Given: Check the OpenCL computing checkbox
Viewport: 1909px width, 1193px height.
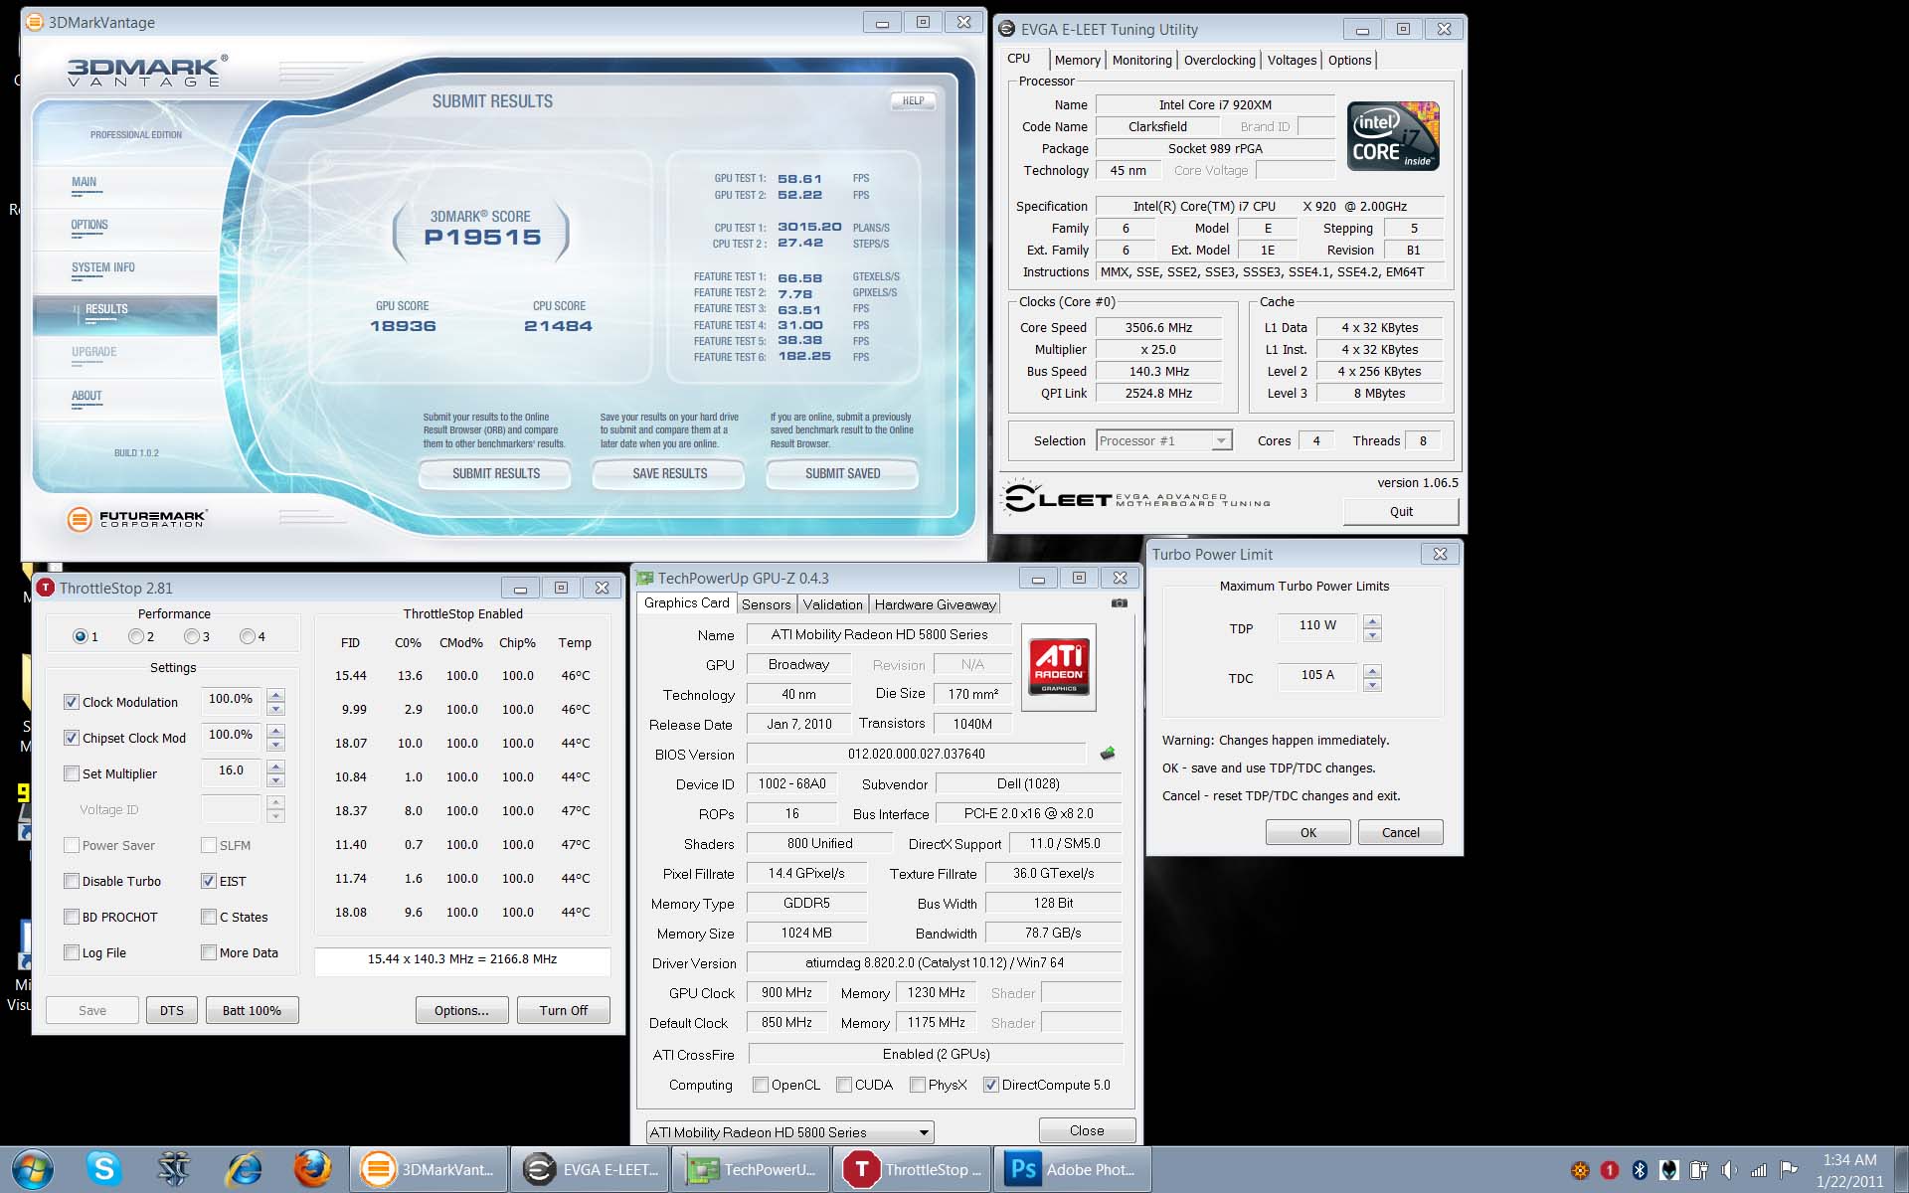Looking at the screenshot, I should point(761,1085).
